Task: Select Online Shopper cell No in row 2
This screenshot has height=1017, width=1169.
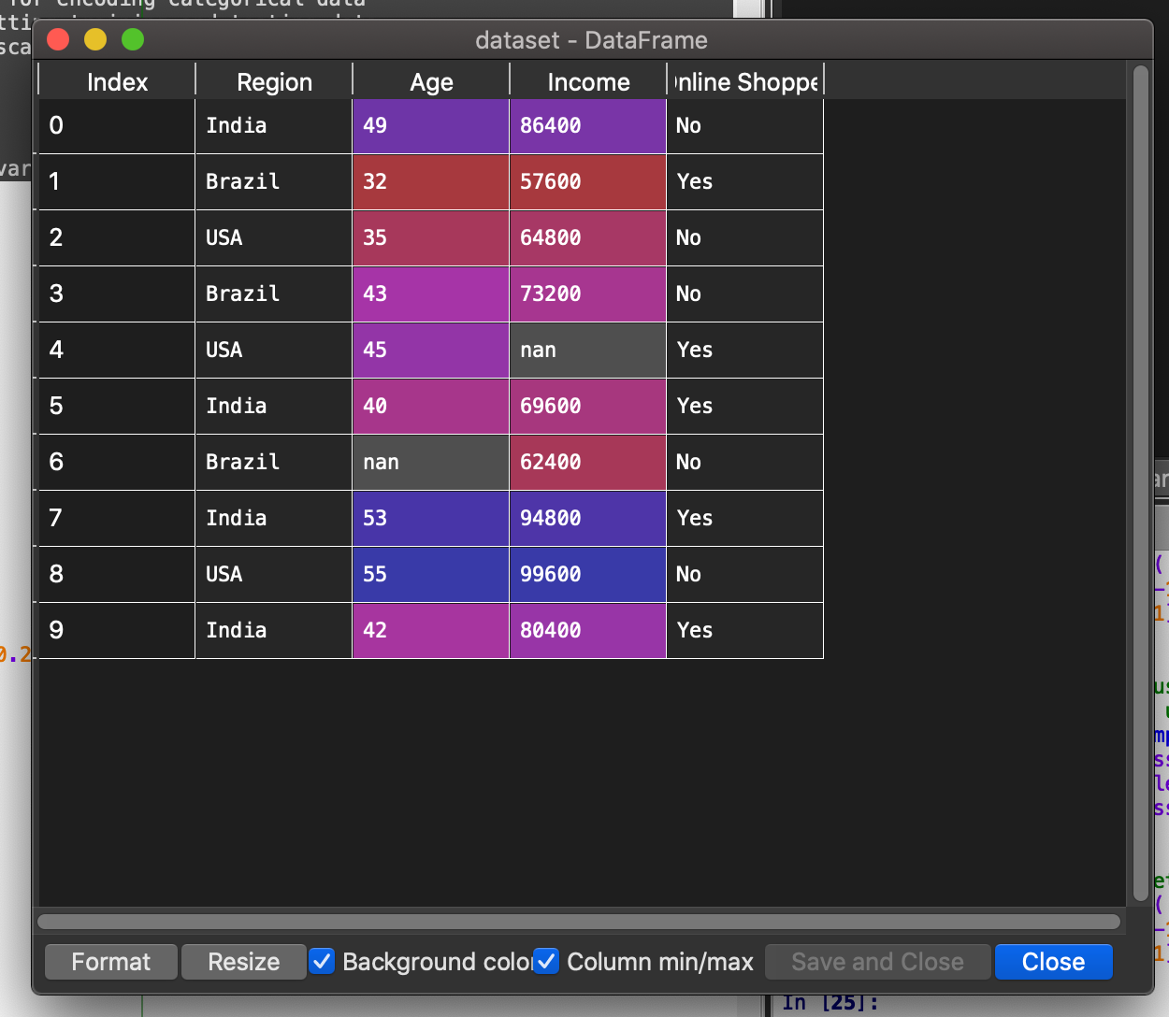Action: point(744,238)
